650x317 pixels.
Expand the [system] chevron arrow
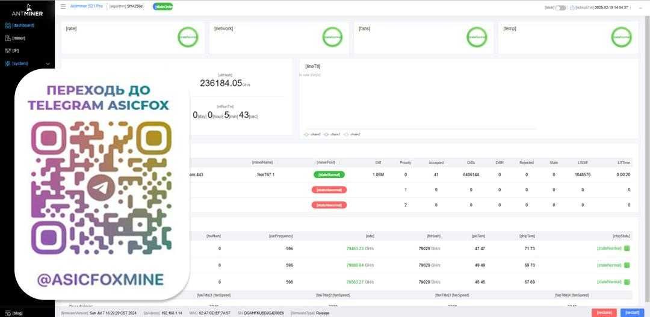[48, 64]
